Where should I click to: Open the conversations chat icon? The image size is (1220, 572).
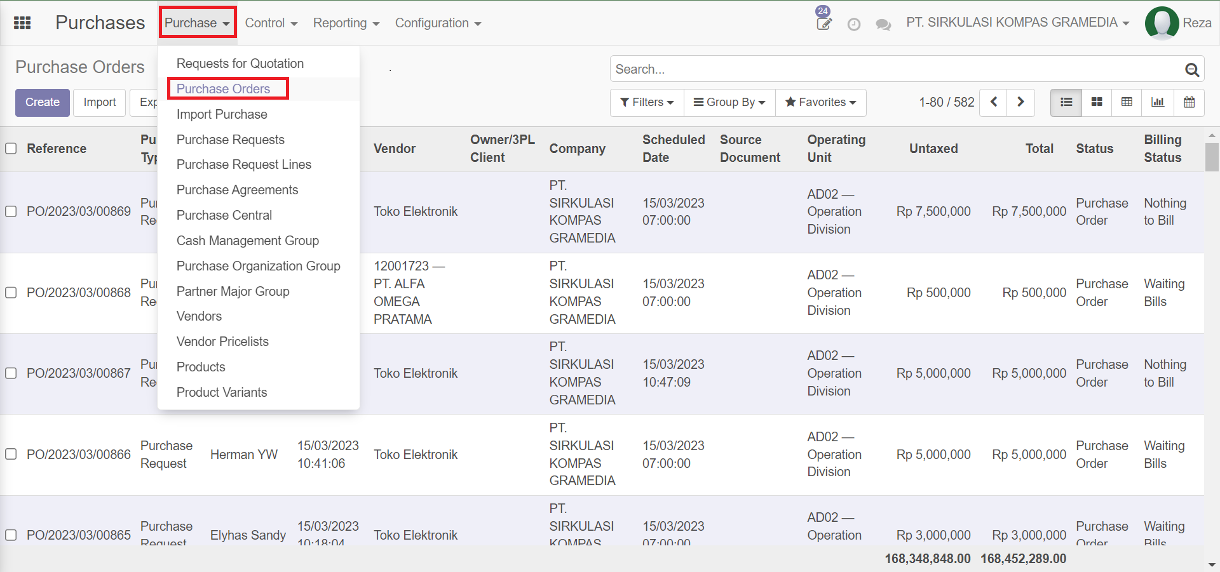coord(883,25)
